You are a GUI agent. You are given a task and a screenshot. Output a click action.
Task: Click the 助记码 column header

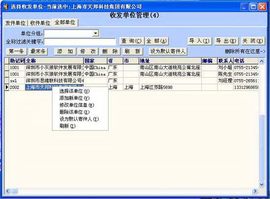[17, 61]
